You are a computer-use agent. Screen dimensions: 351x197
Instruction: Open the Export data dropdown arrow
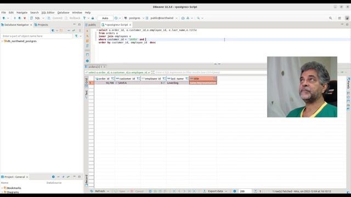click(x=226, y=191)
